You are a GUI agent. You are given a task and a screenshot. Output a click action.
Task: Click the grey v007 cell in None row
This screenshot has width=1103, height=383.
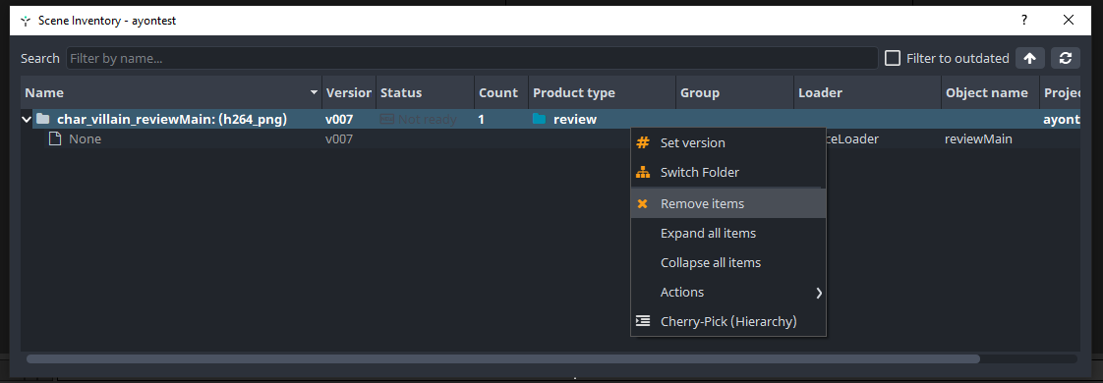[339, 139]
